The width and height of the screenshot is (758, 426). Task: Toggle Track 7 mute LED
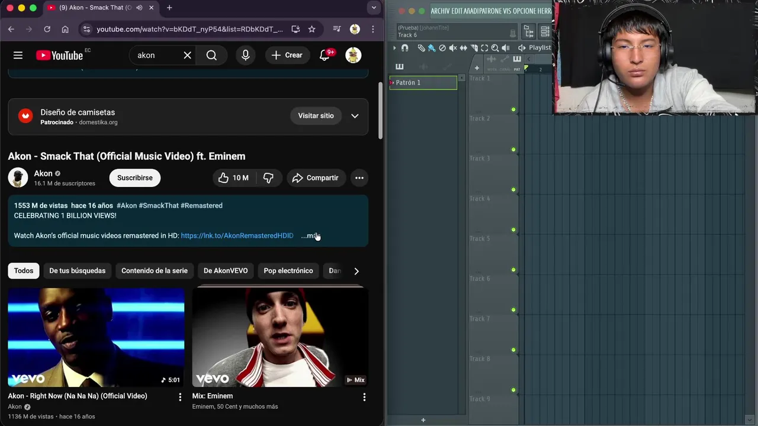(x=513, y=350)
